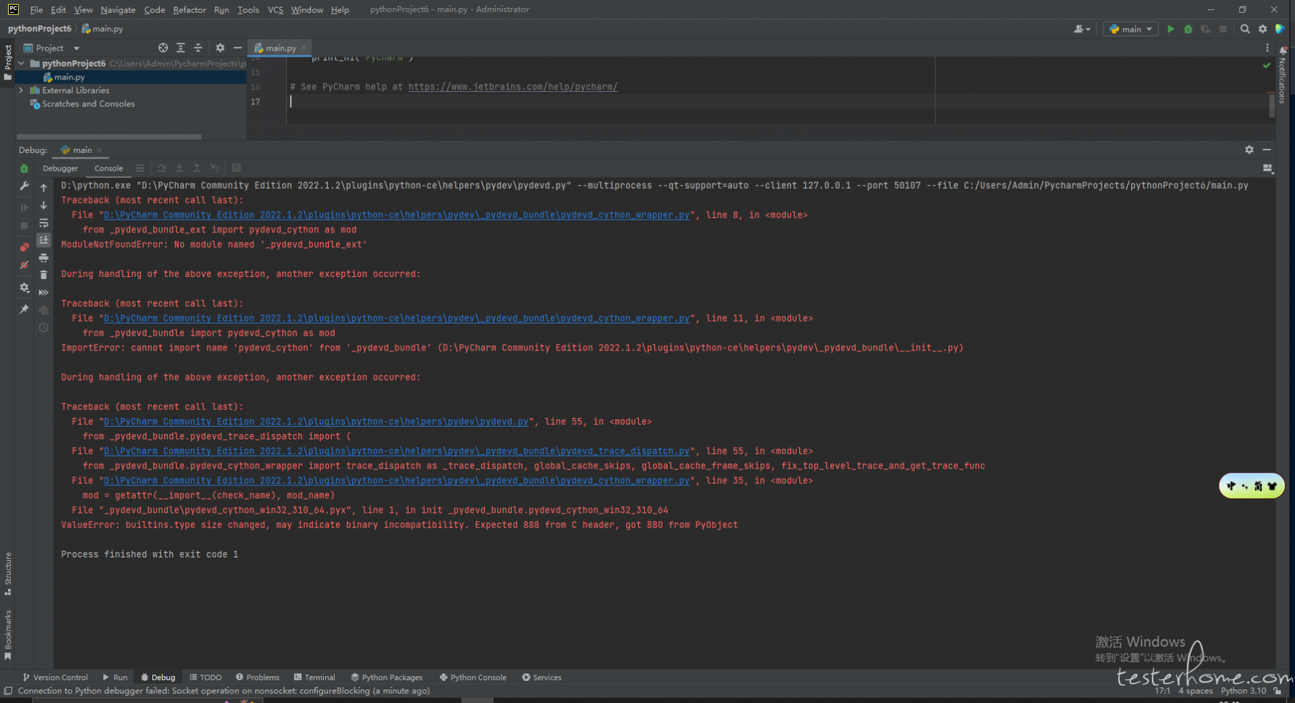The height and width of the screenshot is (703, 1295).
Task: Toggle read-only lock icon in status bar
Action: (x=1278, y=691)
